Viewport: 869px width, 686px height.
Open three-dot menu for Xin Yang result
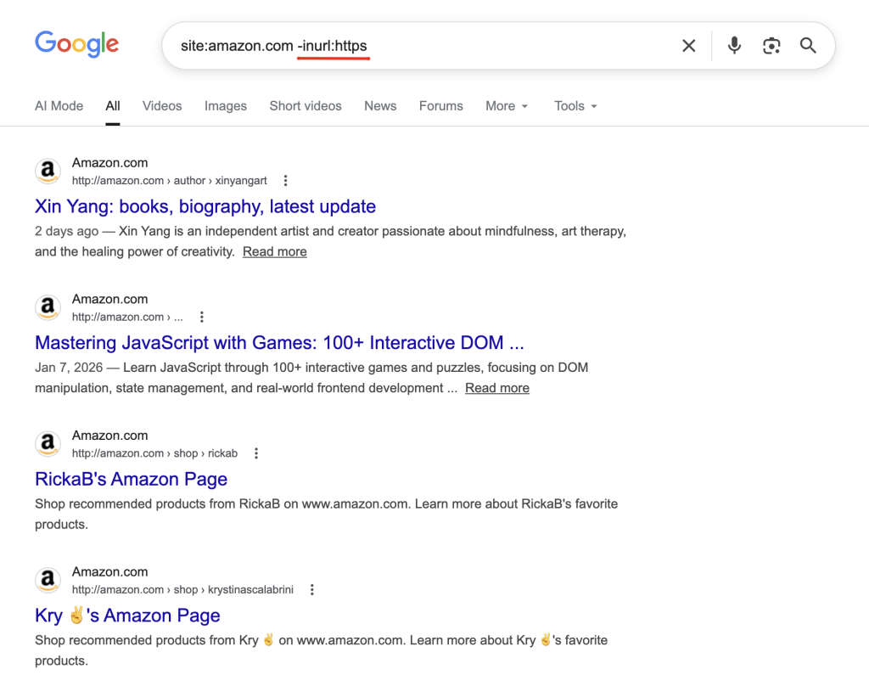tap(286, 181)
